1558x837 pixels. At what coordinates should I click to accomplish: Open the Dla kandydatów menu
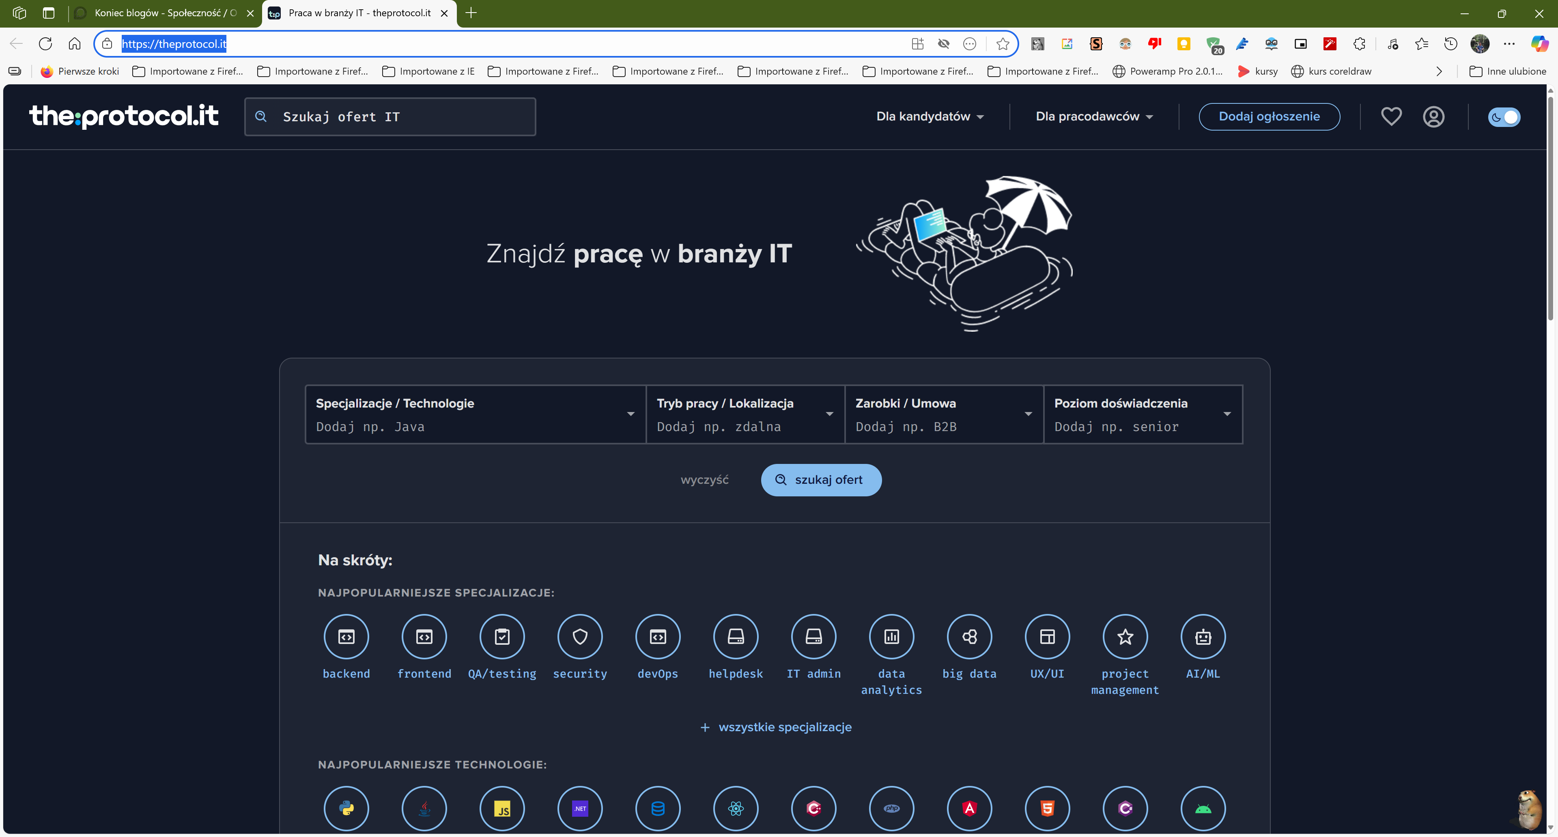(x=930, y=116)
